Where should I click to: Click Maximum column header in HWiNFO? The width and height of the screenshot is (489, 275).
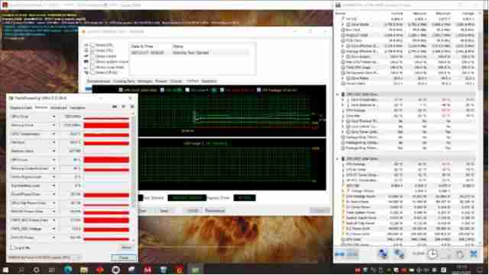click(443, 14)
